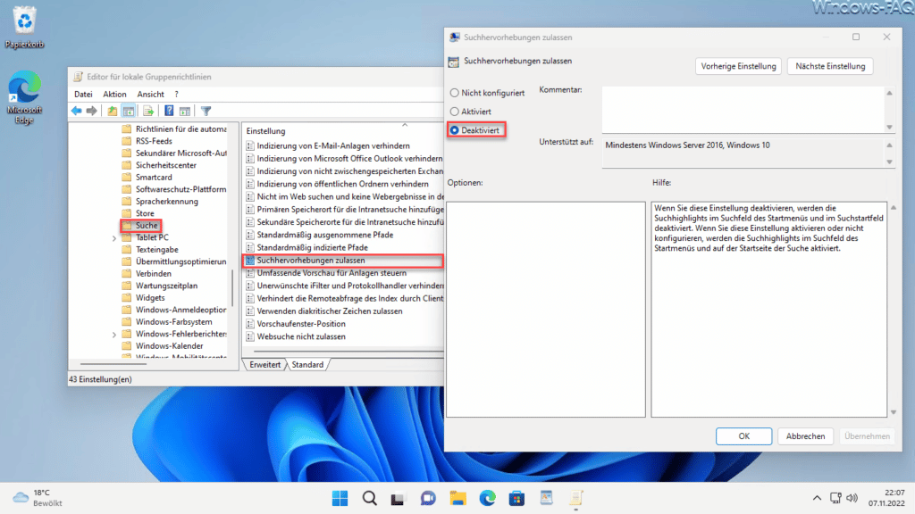Open the Windows Start button on taskbar
Image resolution: width=915 pixels, height=514 pixels.
tap(340, 498)
